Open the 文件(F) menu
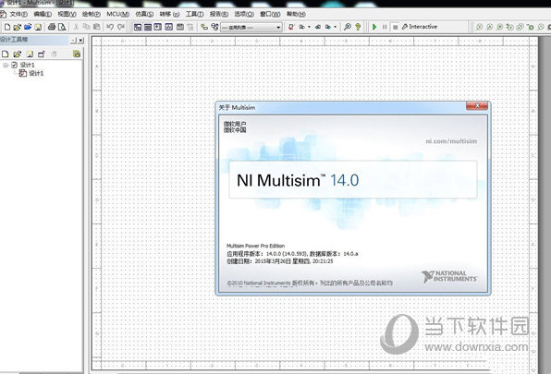 coord(18,14)
